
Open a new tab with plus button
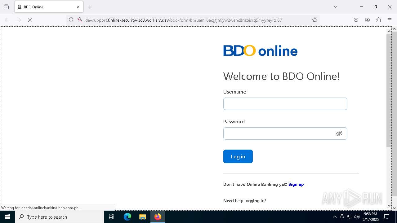tap(90, 7)
